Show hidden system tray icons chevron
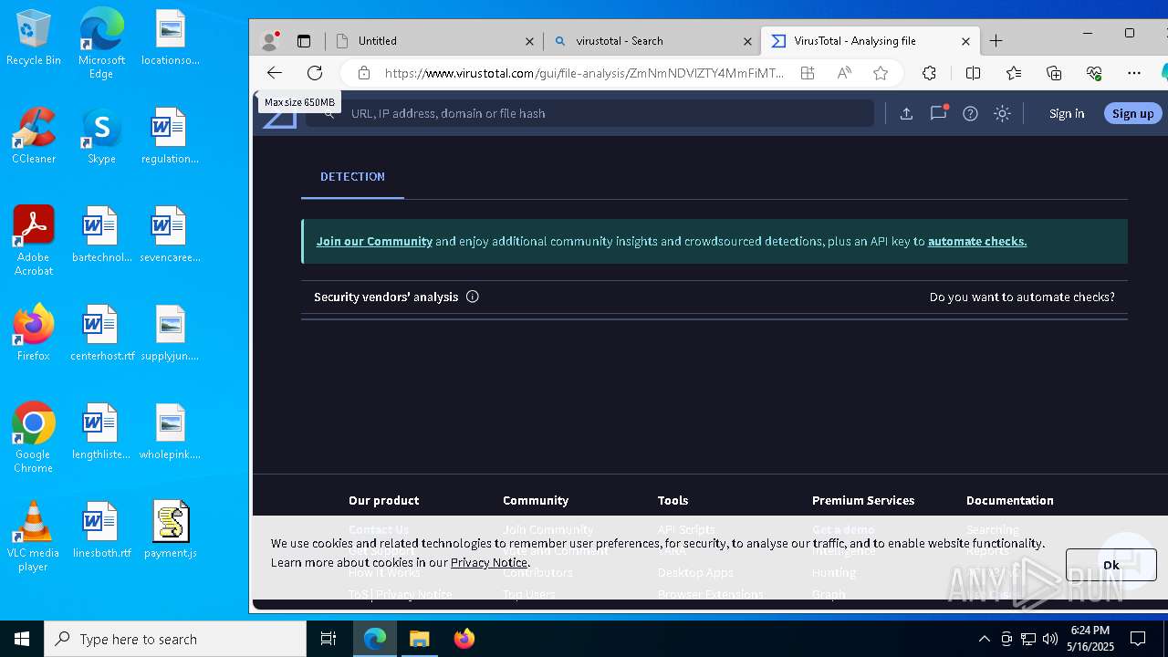 click(x=984, y=639)
